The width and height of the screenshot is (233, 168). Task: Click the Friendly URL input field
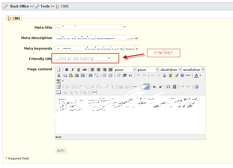[x=81, y=58]
